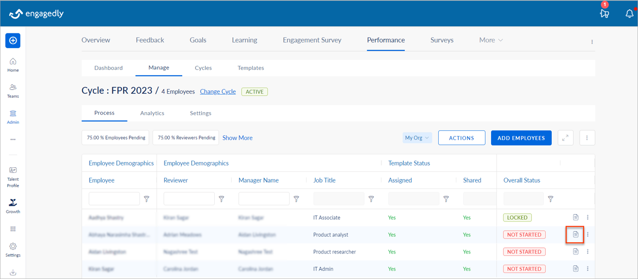The width and height of the screenshot is (638, 279).
Task: Switch to the Analytics tab
Action: [152, 113]
